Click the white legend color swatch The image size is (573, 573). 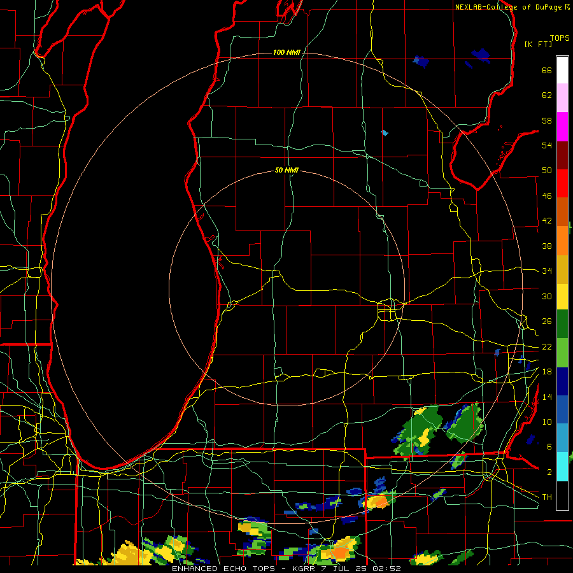point(562,70)
